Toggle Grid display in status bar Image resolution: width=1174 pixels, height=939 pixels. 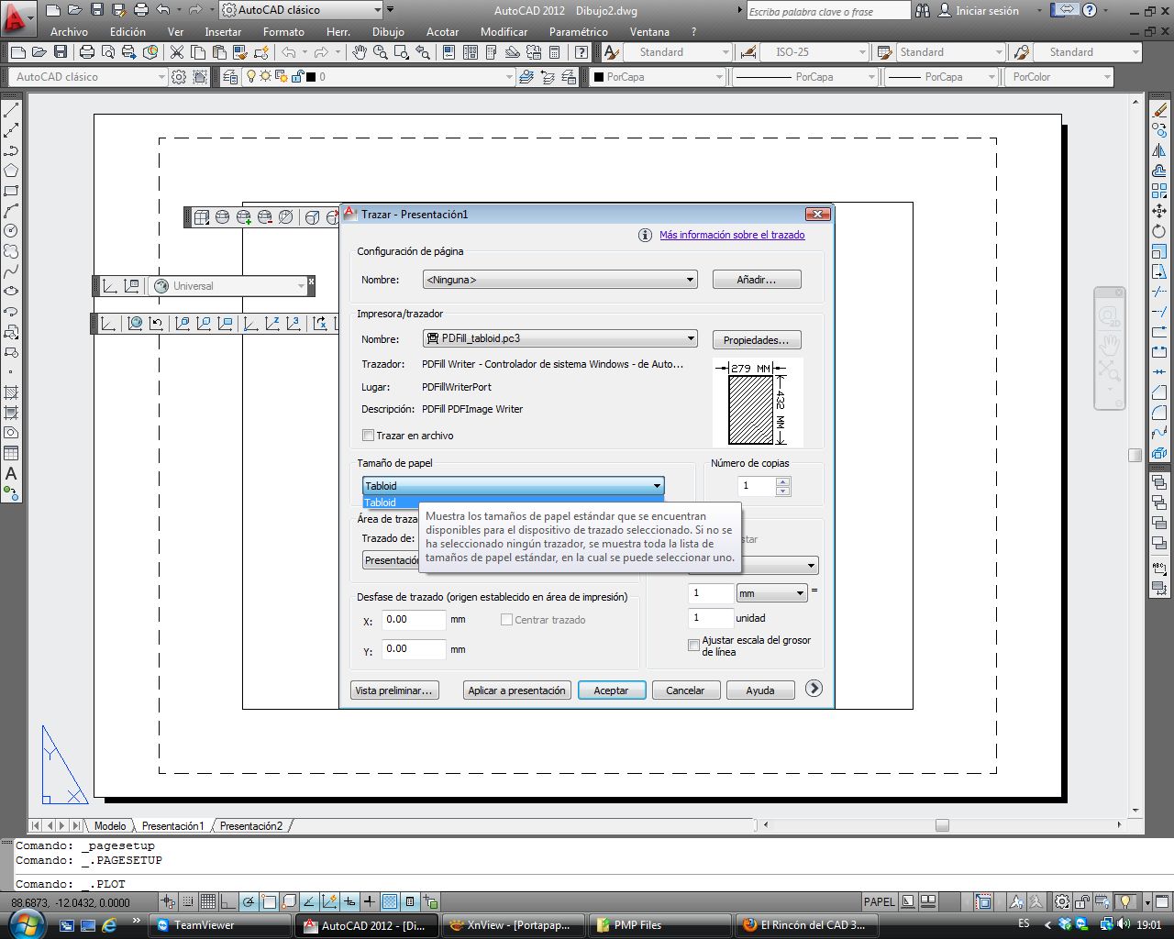point(208,901)
